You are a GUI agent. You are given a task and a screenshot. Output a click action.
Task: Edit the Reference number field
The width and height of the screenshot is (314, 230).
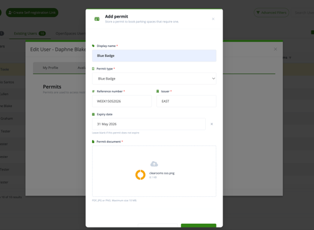(x=122, y=102)
